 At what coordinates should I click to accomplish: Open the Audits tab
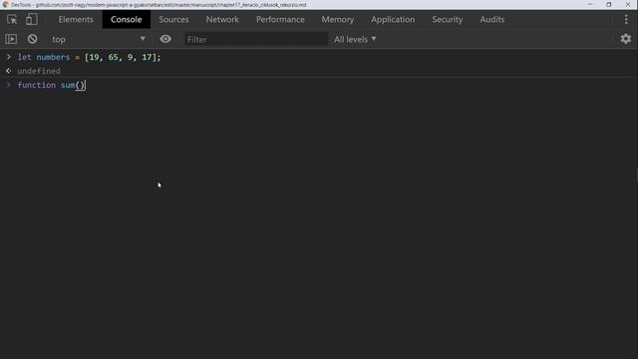point(491,19)
